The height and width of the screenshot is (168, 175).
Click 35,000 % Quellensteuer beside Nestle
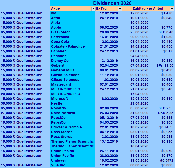21,103
